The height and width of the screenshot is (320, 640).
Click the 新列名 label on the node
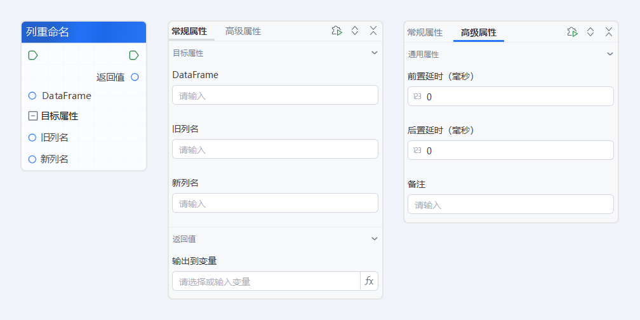(x=55, y=159)
